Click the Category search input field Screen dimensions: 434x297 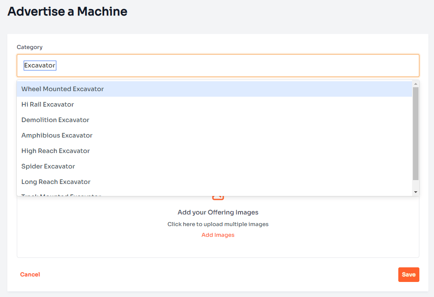click(218, 65)
